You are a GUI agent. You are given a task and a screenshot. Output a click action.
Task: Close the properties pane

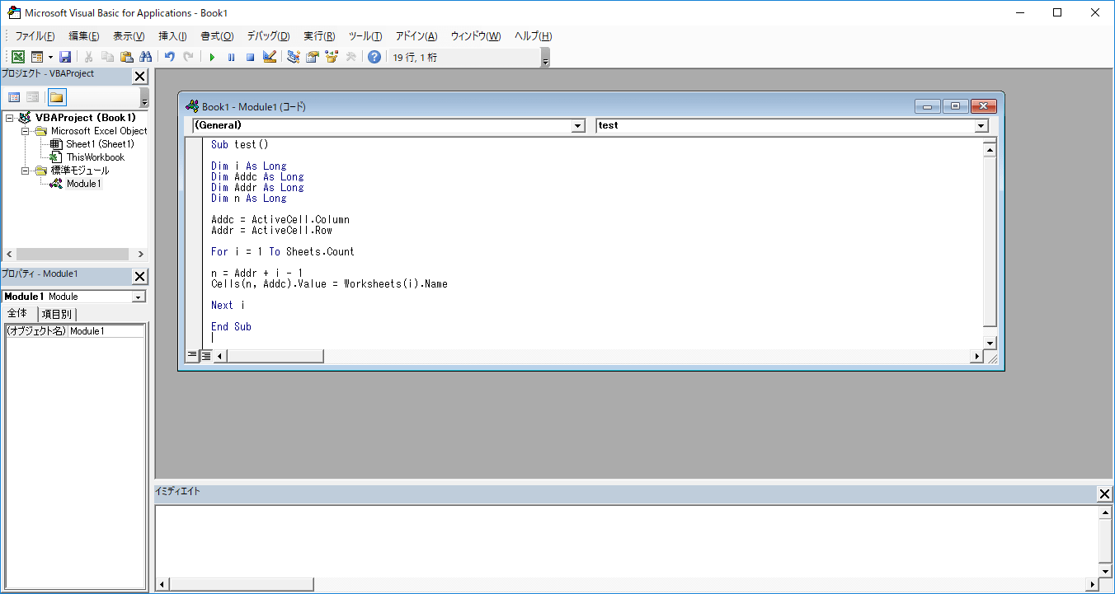click(139, 276)
